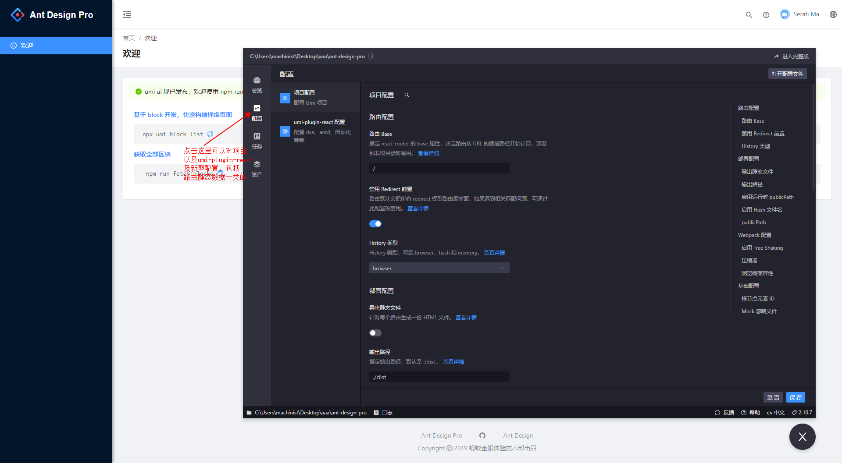Click the 打开配置文件 button
842x463 pixels.
pyautogui.click(x=788, y=74)
